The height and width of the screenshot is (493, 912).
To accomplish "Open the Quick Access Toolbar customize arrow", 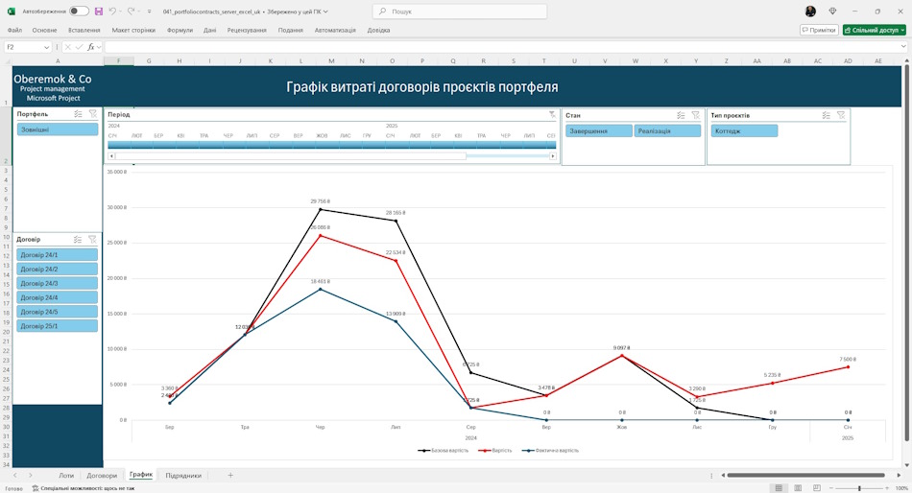I will point(150,12).
